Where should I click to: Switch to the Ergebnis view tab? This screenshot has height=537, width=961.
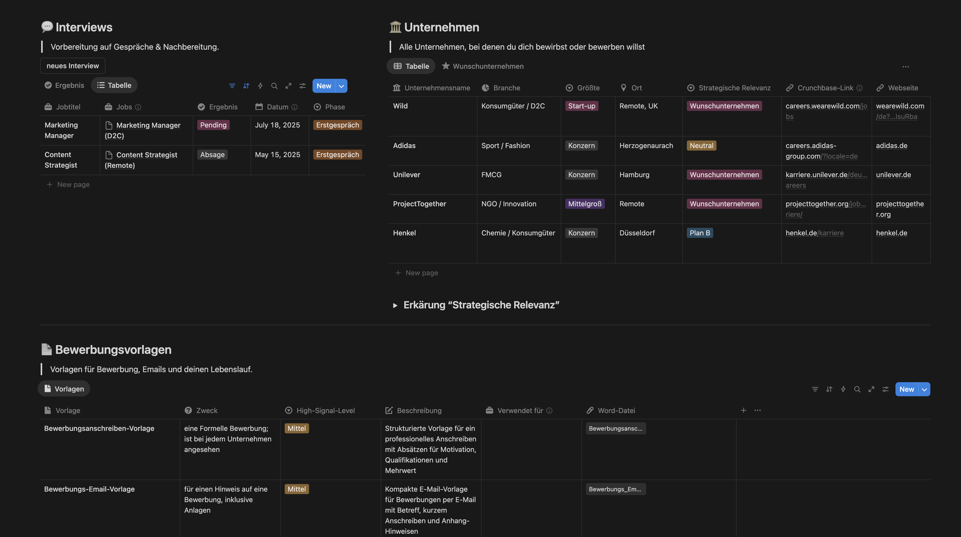(64, 85)
